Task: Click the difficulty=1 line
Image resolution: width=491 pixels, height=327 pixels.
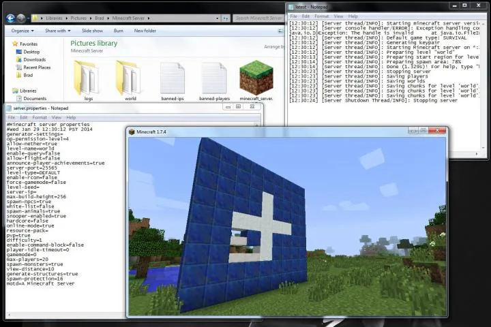Action: pyautogui.click(x=24, y=240)
